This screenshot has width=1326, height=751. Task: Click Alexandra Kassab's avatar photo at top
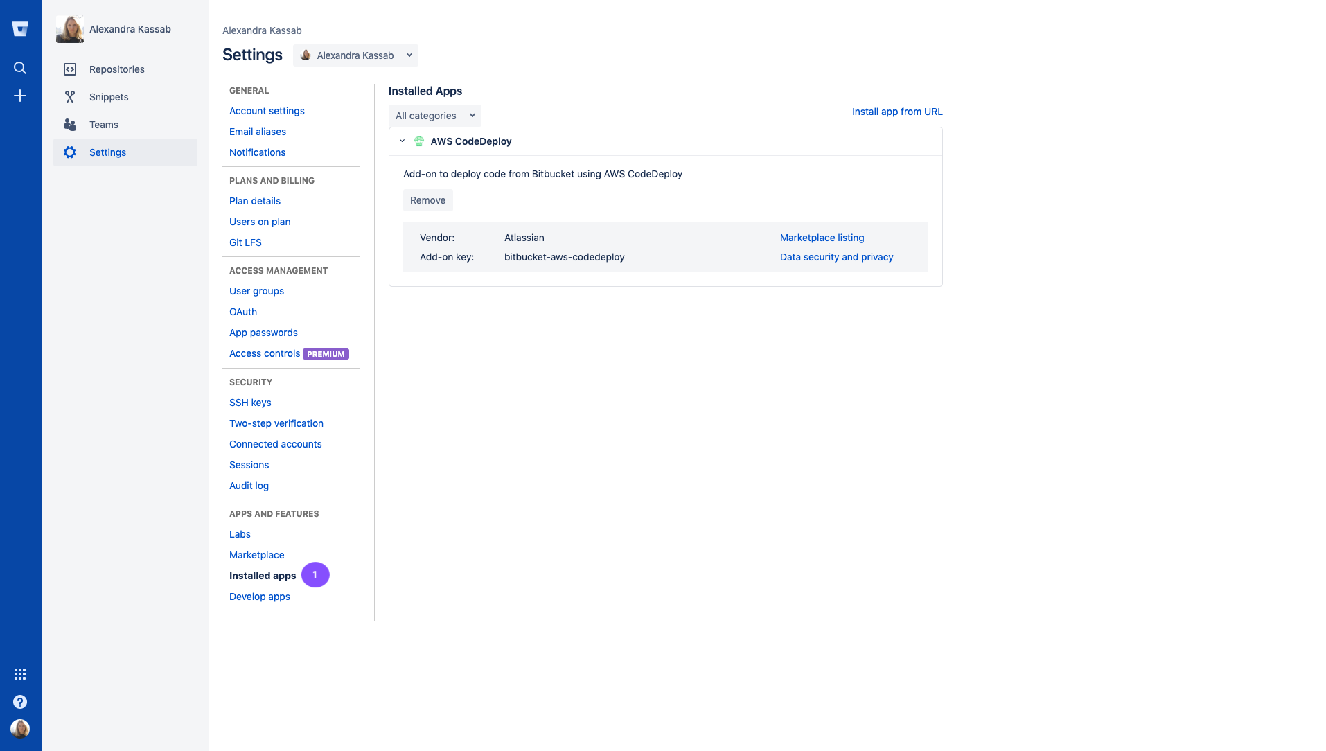(70, 29)
